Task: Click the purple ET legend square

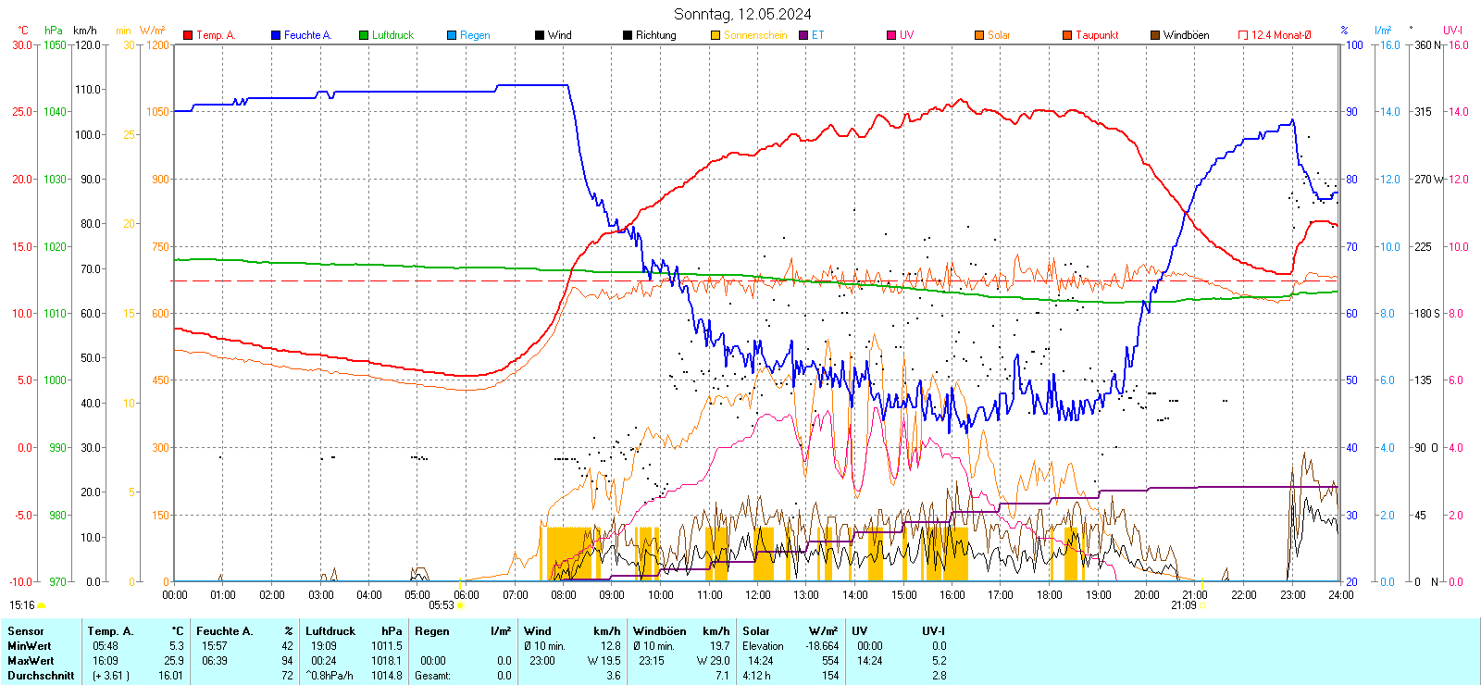Action: click(803, 35)
